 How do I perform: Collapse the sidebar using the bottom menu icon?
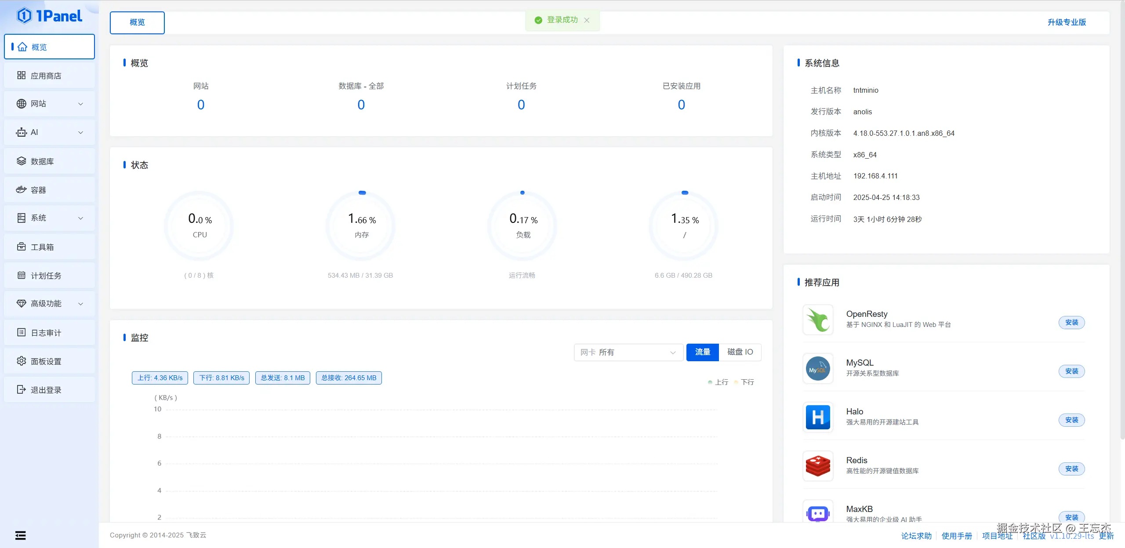pos(20,535)
